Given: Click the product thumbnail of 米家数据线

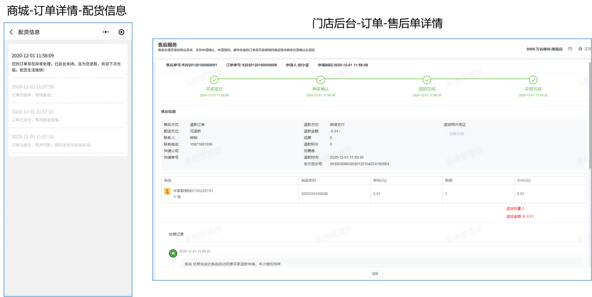Looking at the screenshot, I should [167, 191].
